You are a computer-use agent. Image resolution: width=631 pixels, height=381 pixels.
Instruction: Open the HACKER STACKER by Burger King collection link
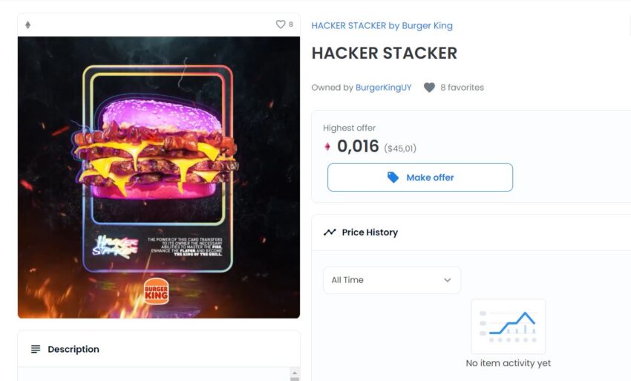coord(382,26)
